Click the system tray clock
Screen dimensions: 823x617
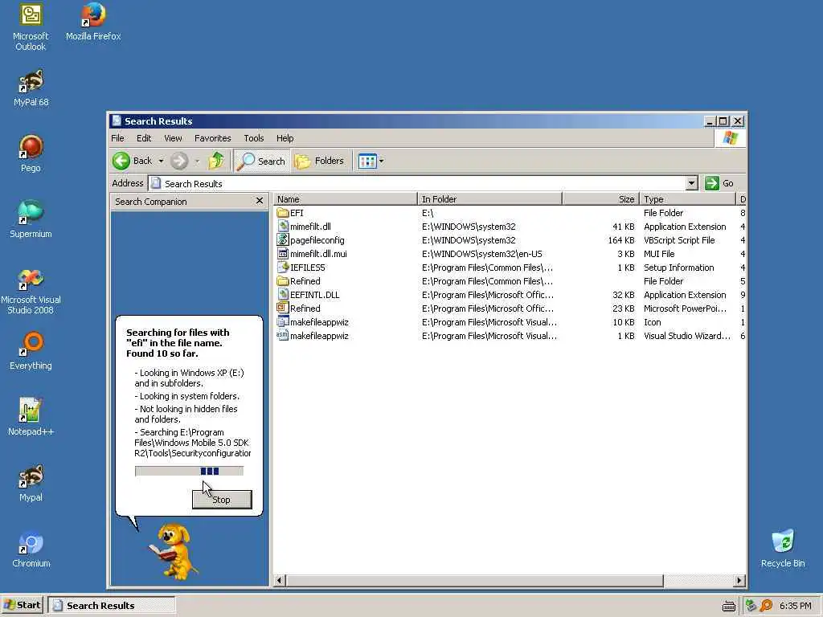point(795,606)
